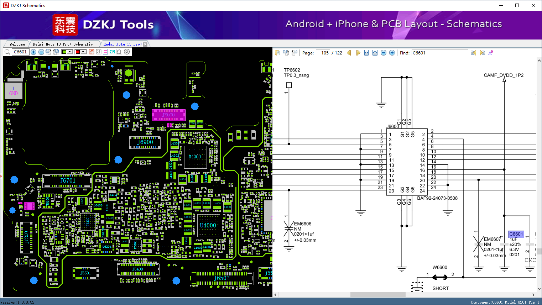The image size is (542, 305).
Task: Click the GND pad on PCB
Action: click(14, 91)
